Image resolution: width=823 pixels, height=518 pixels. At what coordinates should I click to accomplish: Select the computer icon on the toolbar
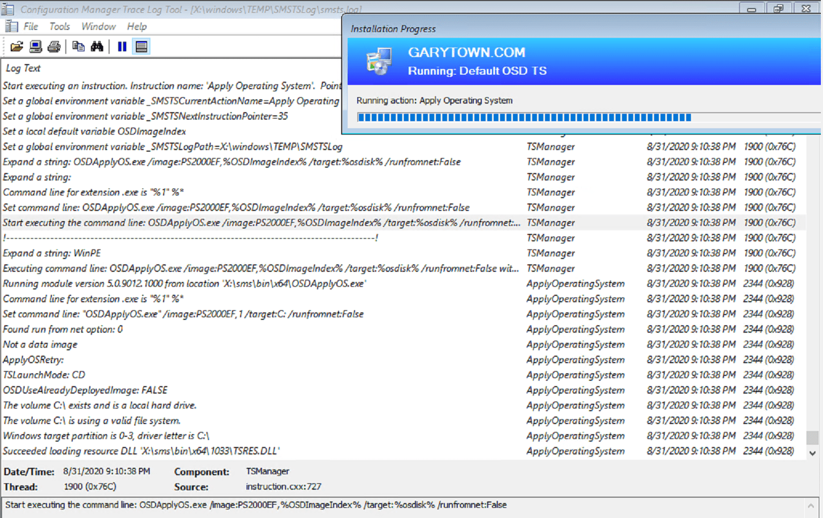[x=35, y=46]
